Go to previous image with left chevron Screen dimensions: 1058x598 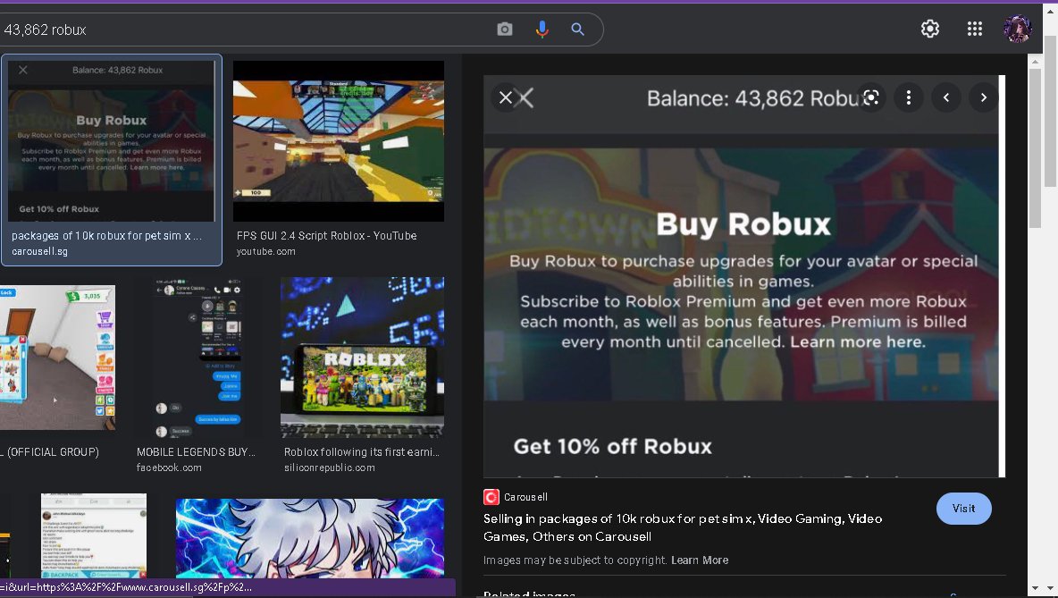tap(946, 97)
